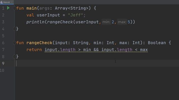This screenshot has width=179, height=100.
Task: Click the 'return' keyword on line 7
Action: (x=34, y=50)
